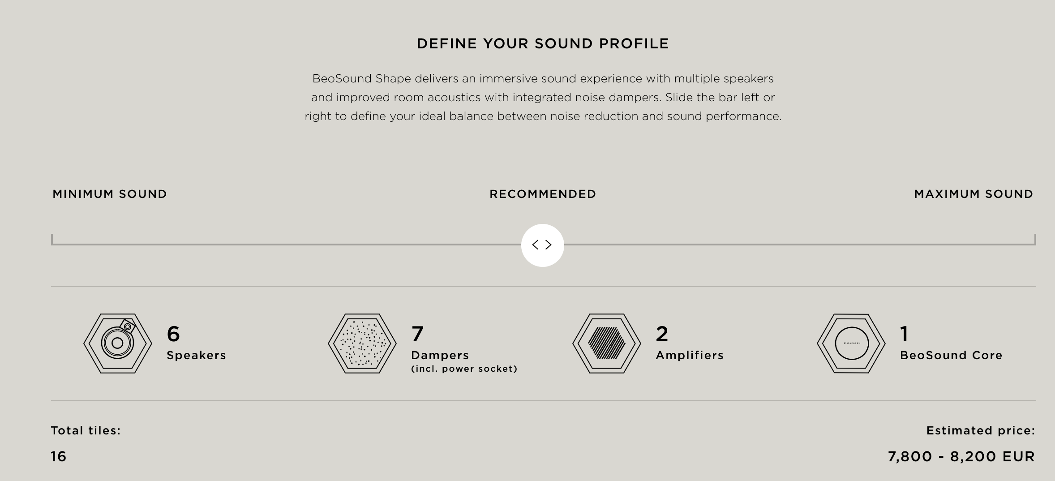Viewport: 1055px width, 481px height.
Task: Click the Speakers hexagon icon
Action: [117, 344]
